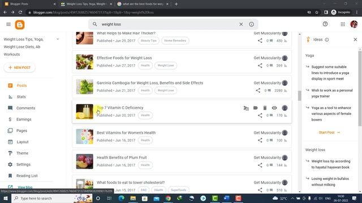Open Chrome from the taskbar
The image size is (362, 203).
click(x=168, y=198)
